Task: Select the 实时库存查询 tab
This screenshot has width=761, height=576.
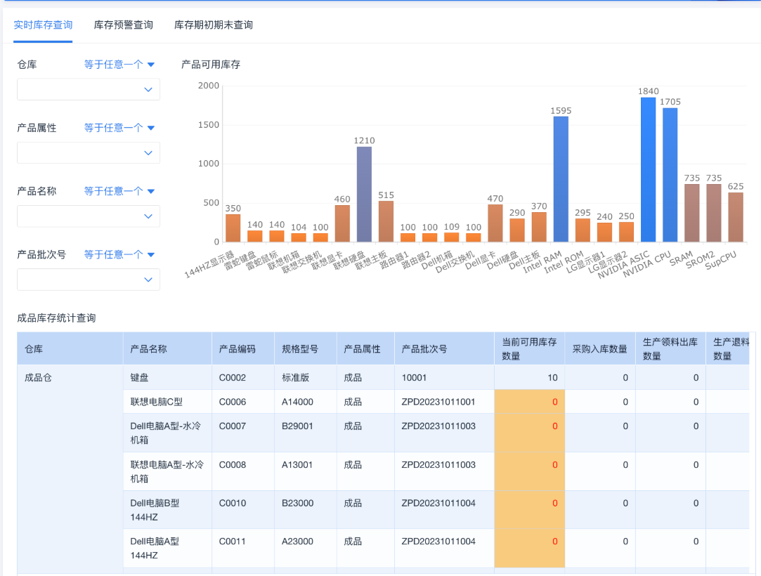Action: tap(43, 25)
